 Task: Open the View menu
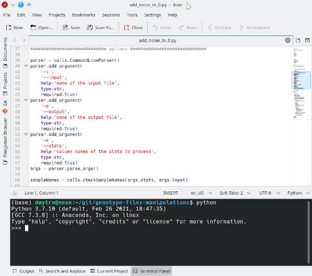pos(37,15)
